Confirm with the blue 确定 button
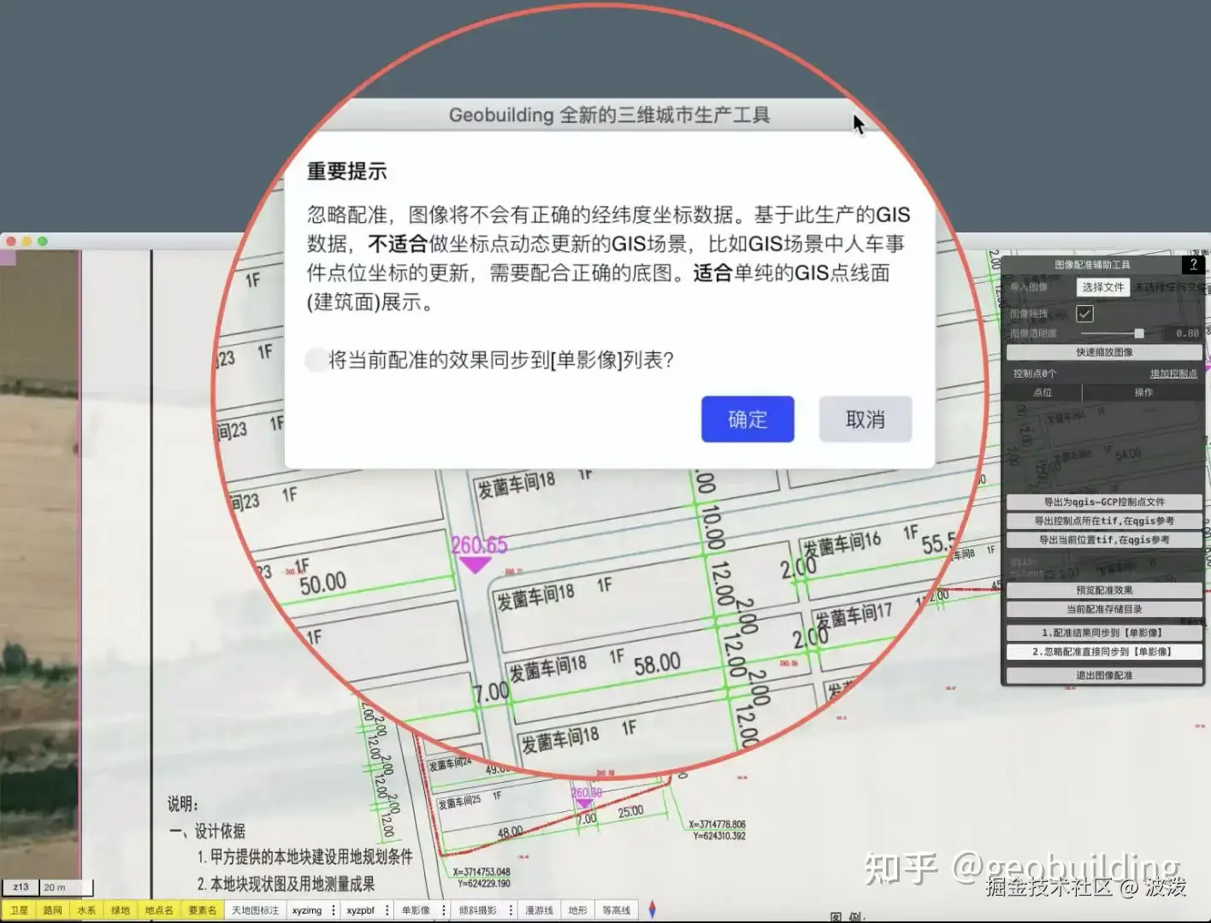This screenshot has width=1211, height=923. [x=747, y=419]
